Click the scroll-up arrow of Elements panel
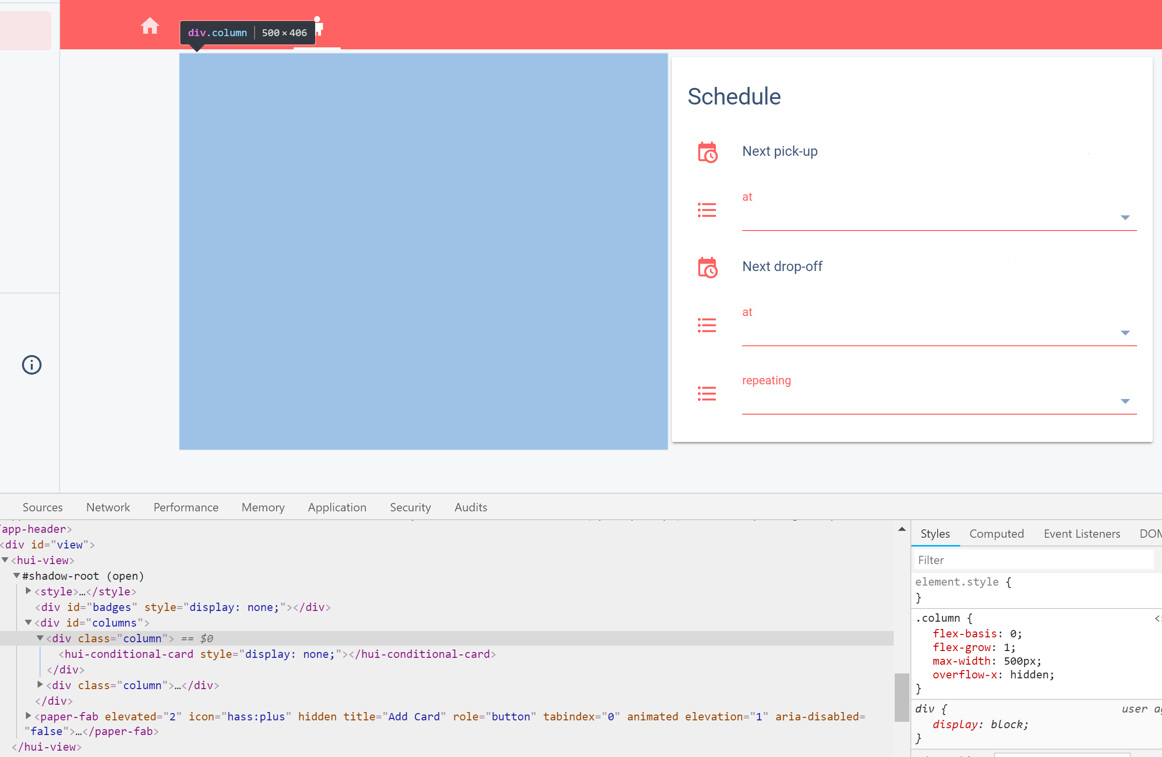This screenshot has width=1162, height=757. (902, 529)
